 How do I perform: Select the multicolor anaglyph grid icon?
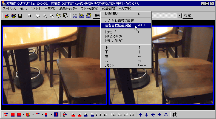coord(28,114)
